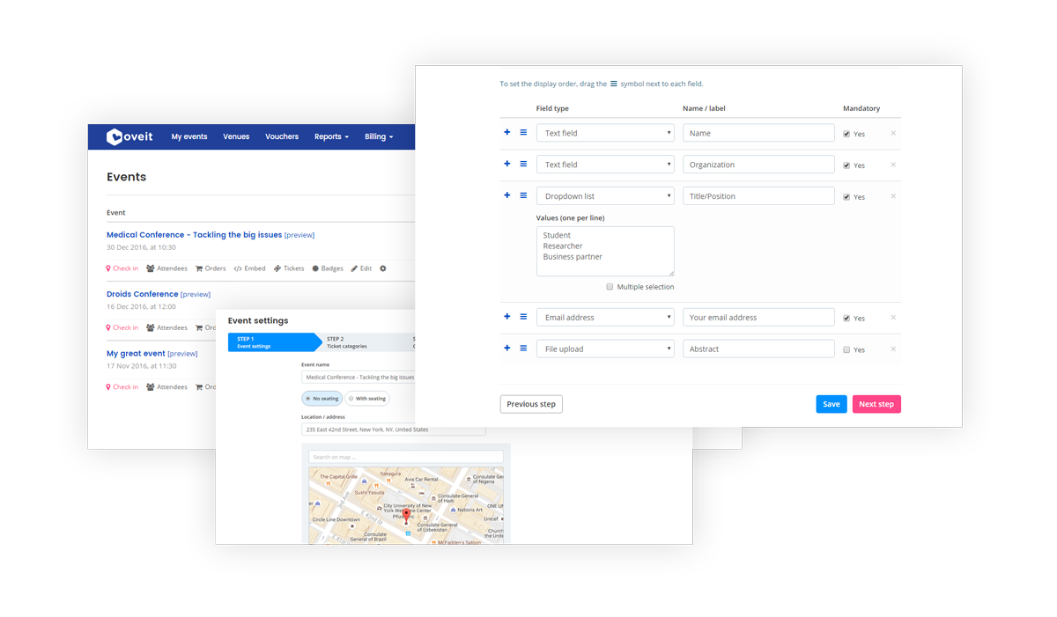Click the pink Next step button
Image resolution: width=1057 pixels, height=617 pixels.
pyautogui.click(x=876, y=404)
